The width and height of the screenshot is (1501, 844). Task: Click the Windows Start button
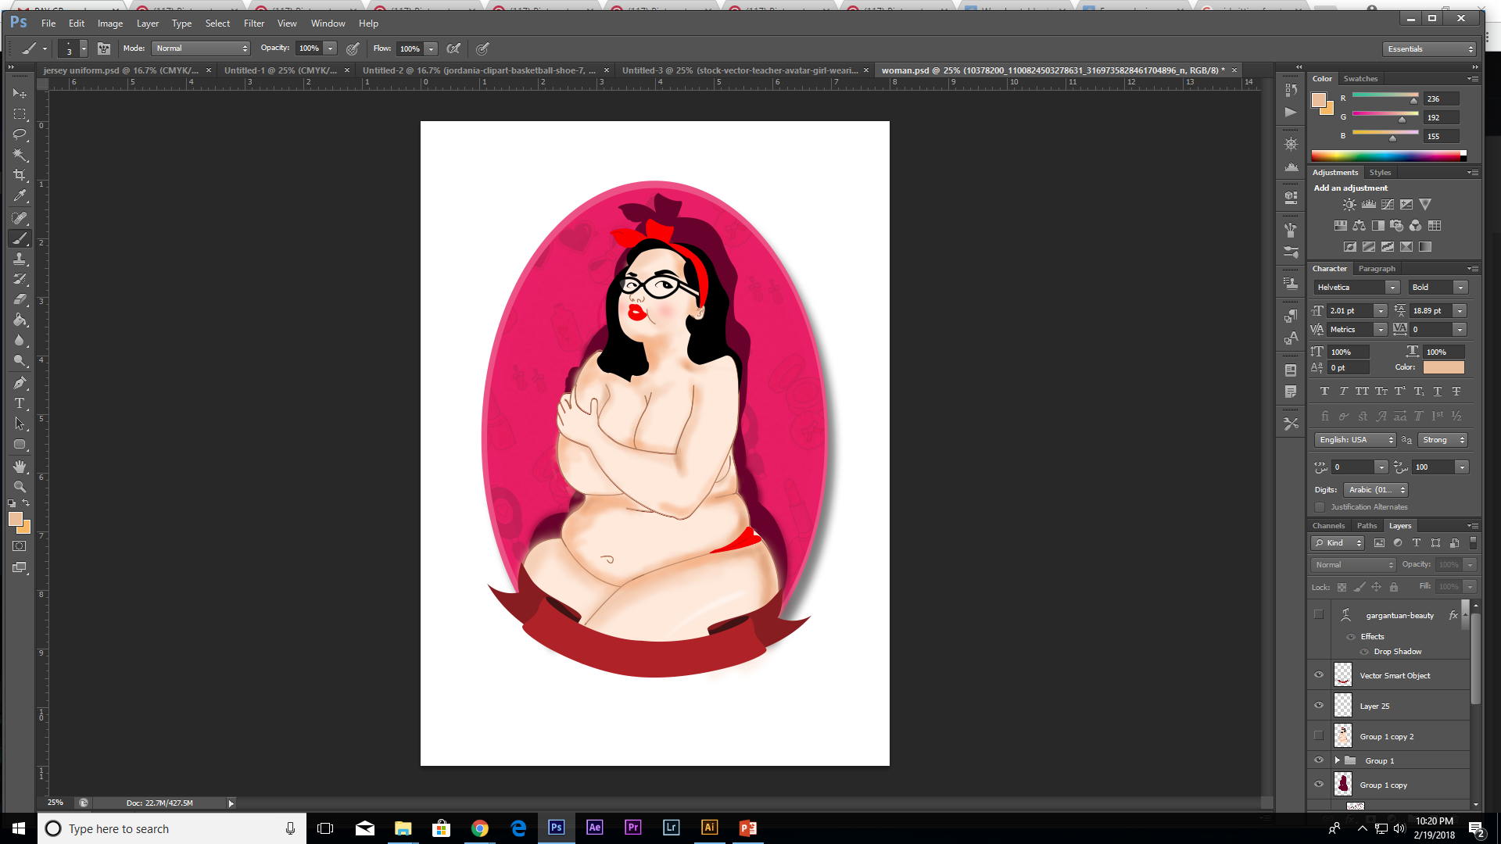pyautogui.click(x=19, y=828)
